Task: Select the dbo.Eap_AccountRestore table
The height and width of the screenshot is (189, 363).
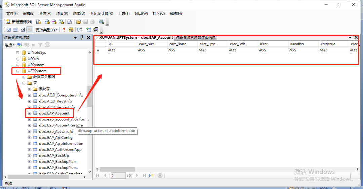Action: pos(61,125)
